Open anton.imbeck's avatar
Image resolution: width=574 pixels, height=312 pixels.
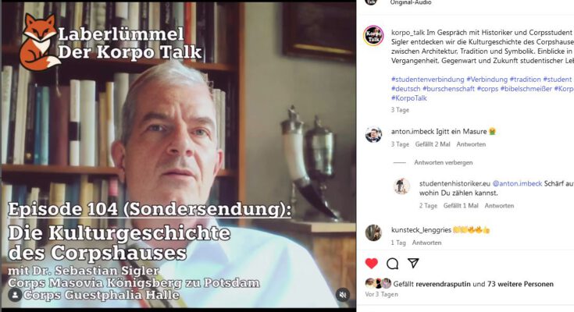(373, 135)
